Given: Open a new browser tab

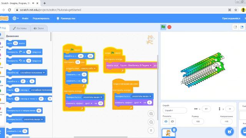Looking at the screenshot, I should (x=45, y=3).
